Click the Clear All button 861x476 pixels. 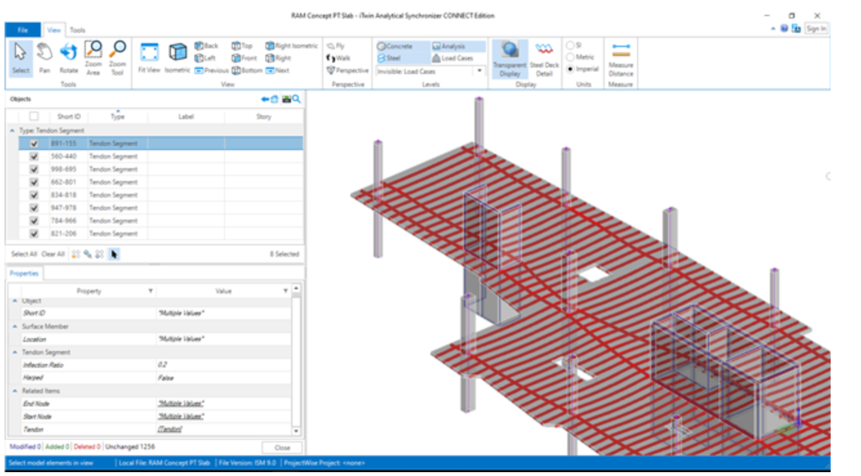pyautogui.click(x=53, y=254)
